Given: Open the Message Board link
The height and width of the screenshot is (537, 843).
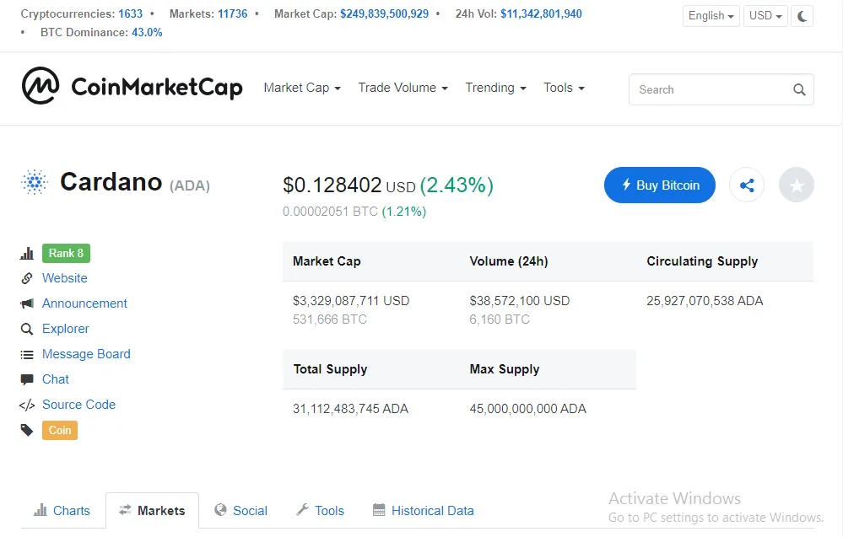Looking at the screenshot, I should click(x=86, y=354).
